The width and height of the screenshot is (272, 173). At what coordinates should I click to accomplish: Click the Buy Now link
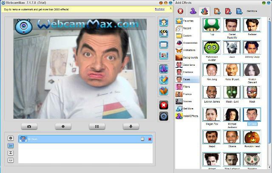[160, 9]
